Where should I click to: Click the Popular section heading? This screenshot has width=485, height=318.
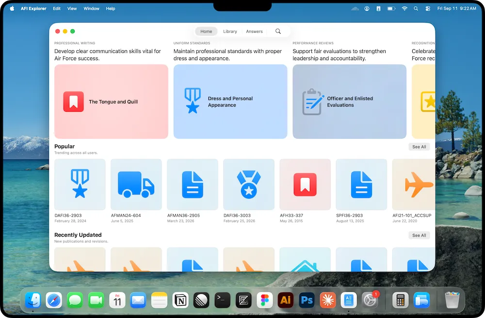coord(65,146)
